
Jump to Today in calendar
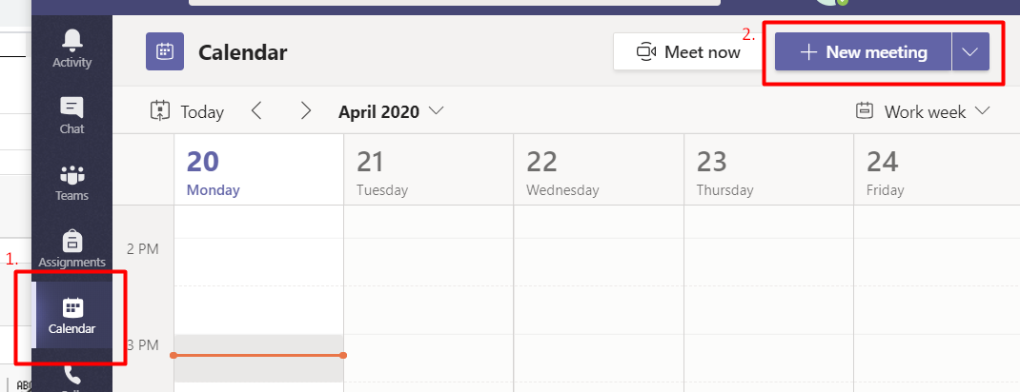pyautogui.click(x=187, y=111)
